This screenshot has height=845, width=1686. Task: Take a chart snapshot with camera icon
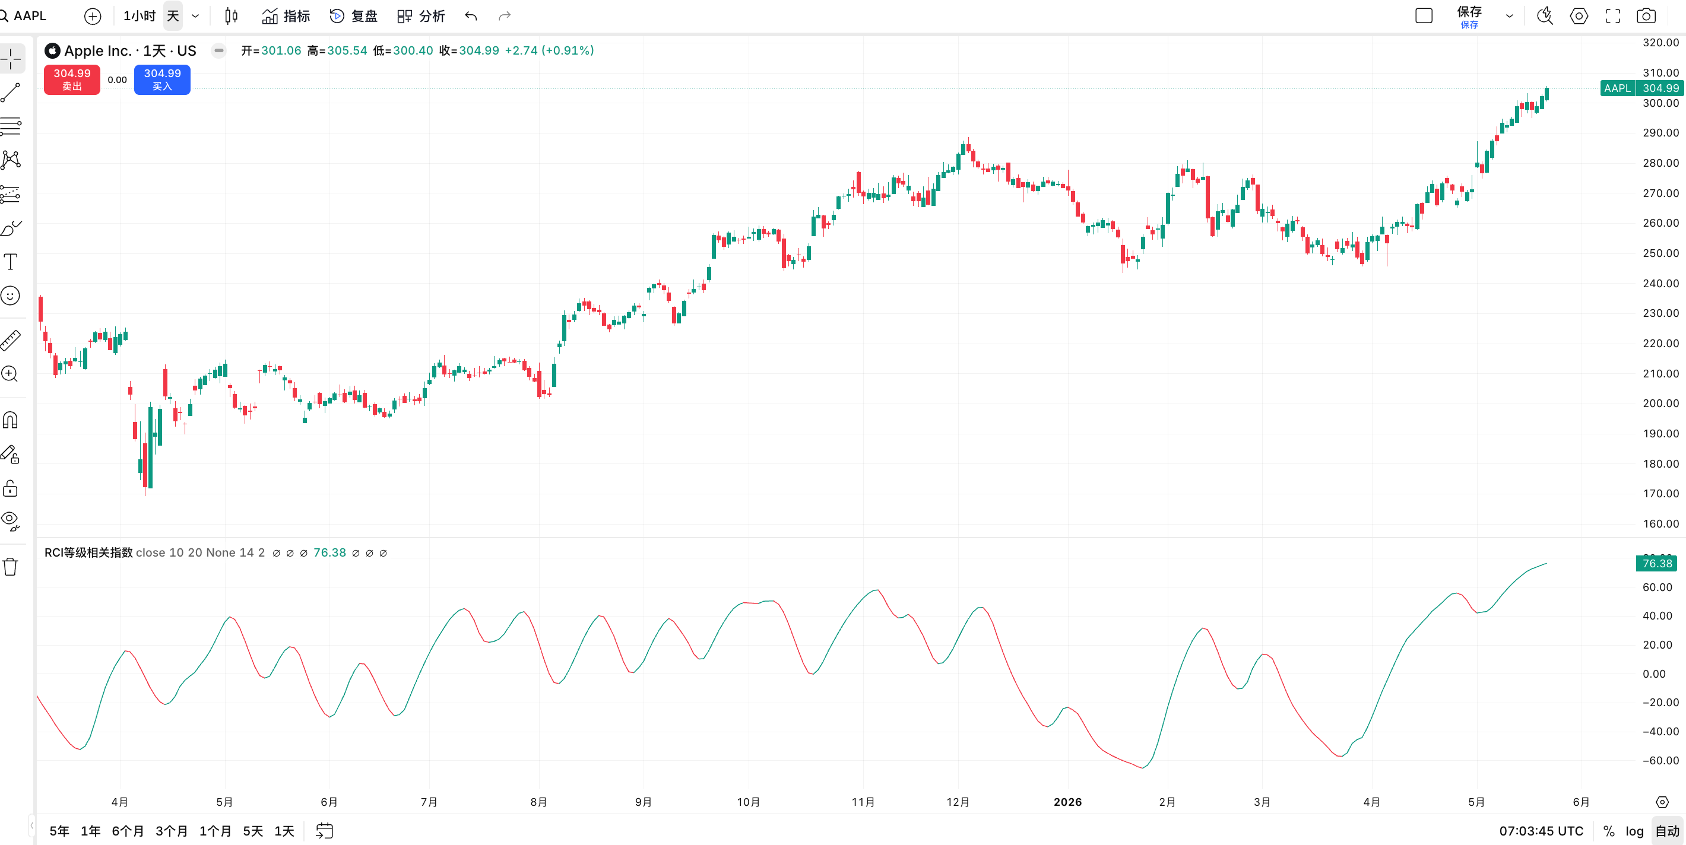click(x=1646, y=17)
